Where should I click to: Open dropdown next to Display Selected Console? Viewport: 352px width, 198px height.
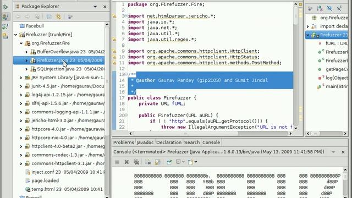[x=183, y=162]
